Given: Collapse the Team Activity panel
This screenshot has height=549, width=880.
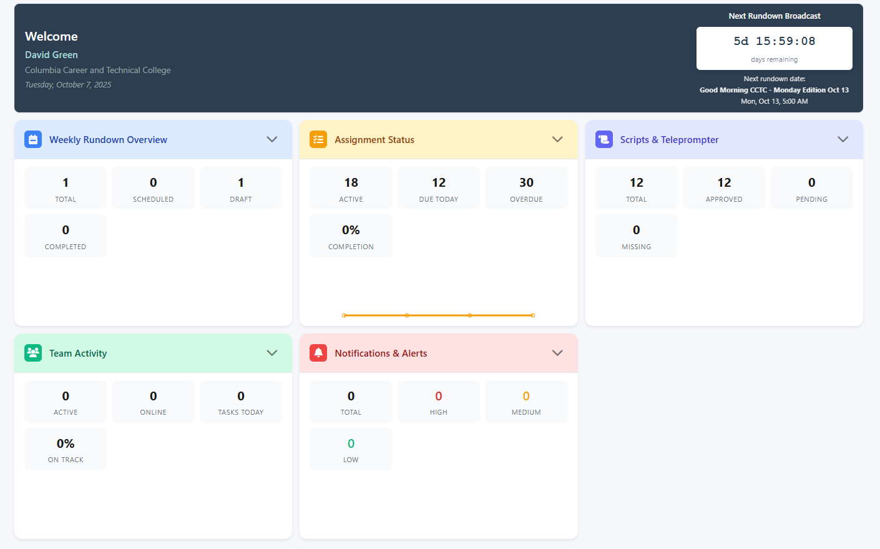Looking at the screenshot, I should pos(272,353).
